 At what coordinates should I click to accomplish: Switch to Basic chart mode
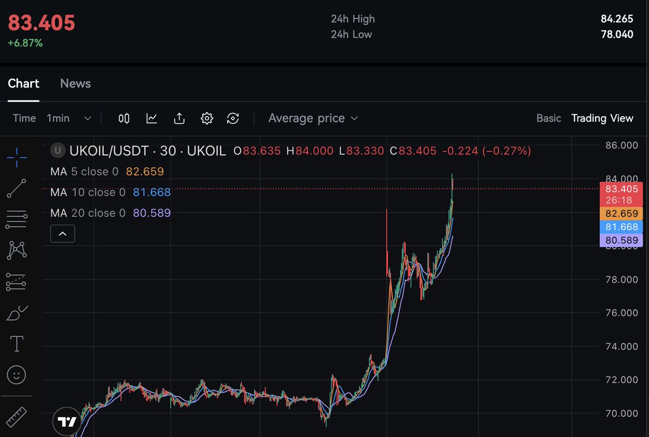point(548,118)
